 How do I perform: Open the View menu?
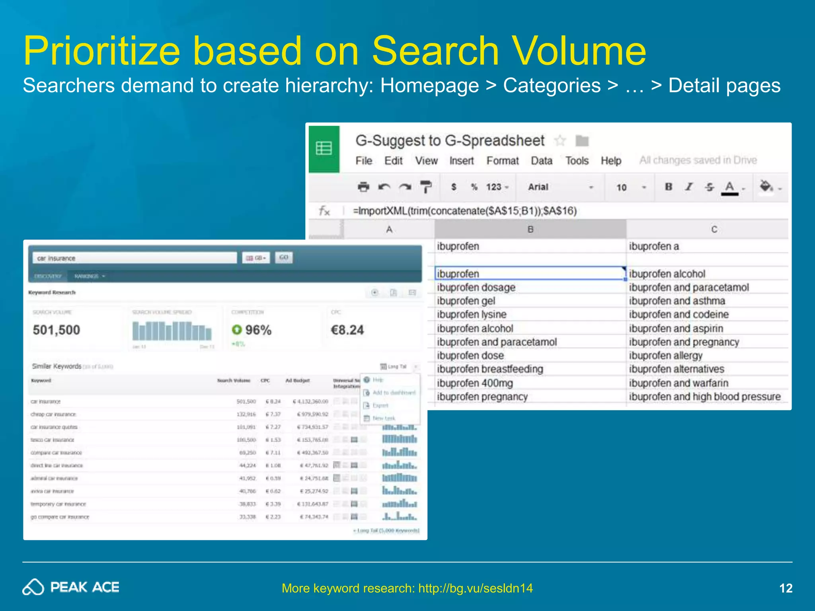click(426, 161)
